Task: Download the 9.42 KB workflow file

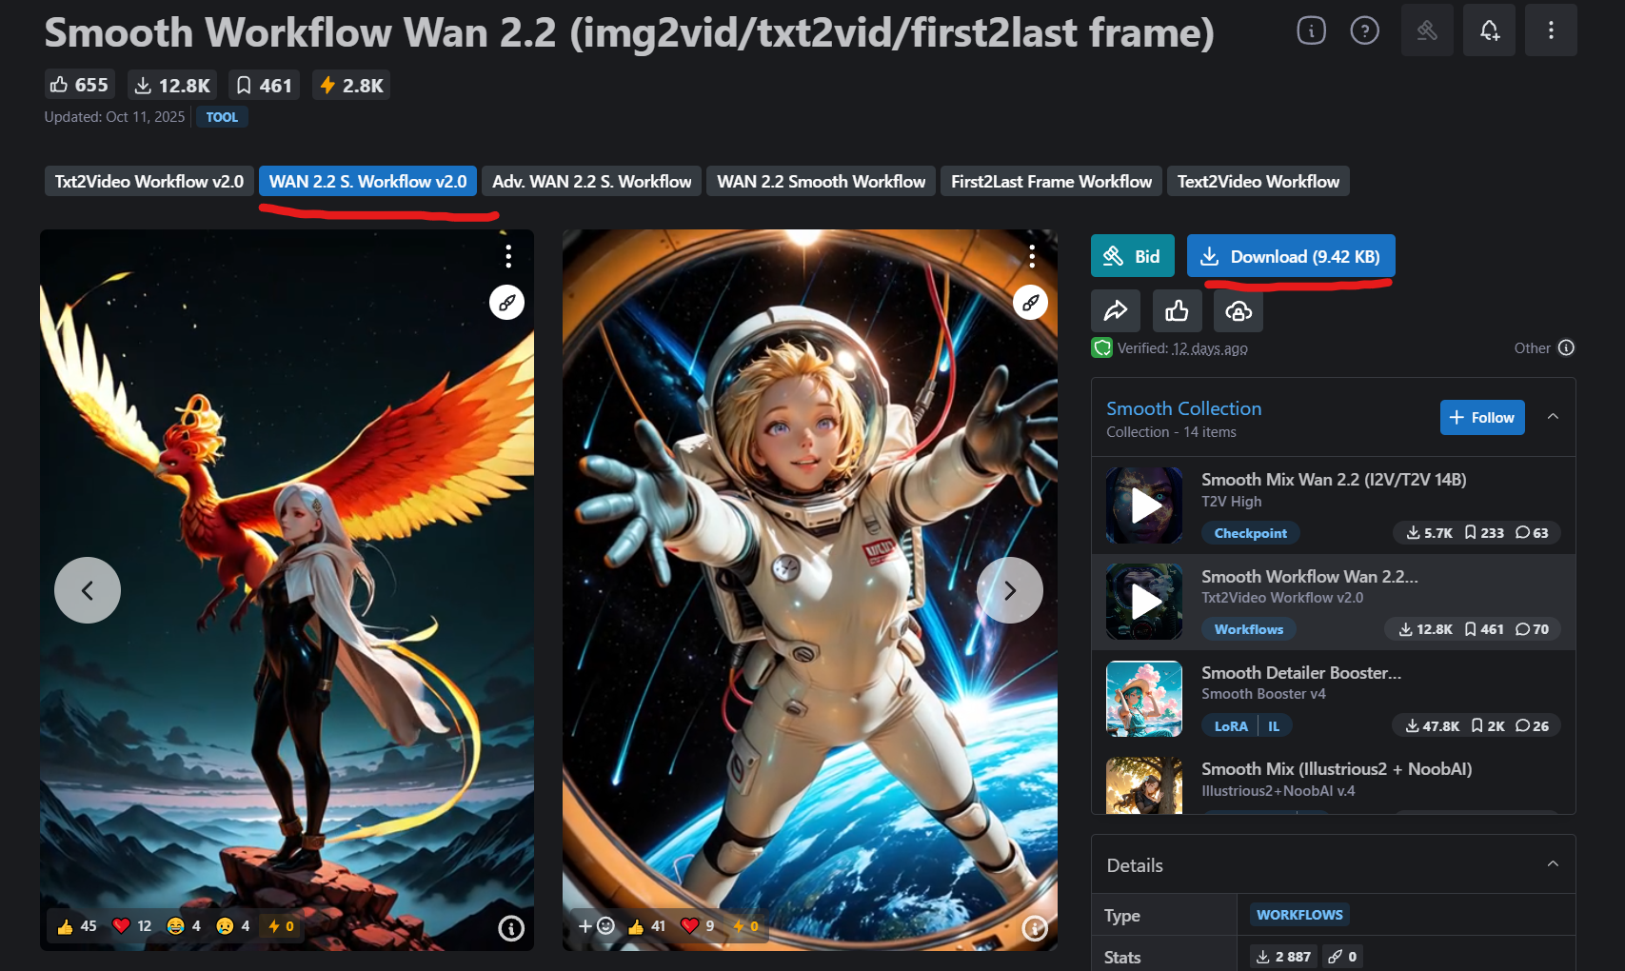Action: point(1291,256)
